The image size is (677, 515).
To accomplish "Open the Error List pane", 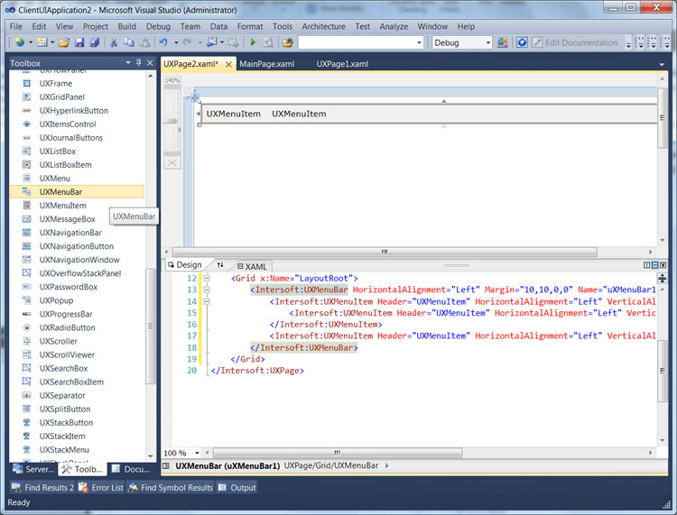I will pos(101,487).
